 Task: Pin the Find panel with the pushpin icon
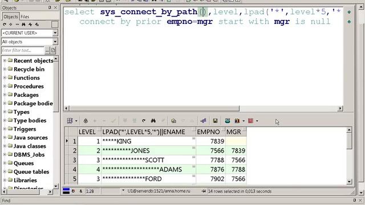pos(354,200)
